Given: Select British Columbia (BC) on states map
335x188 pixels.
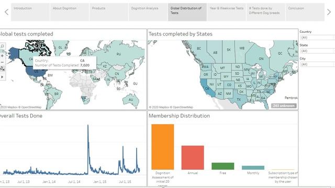Looking at the screenshot, I should tap(199, 49).
